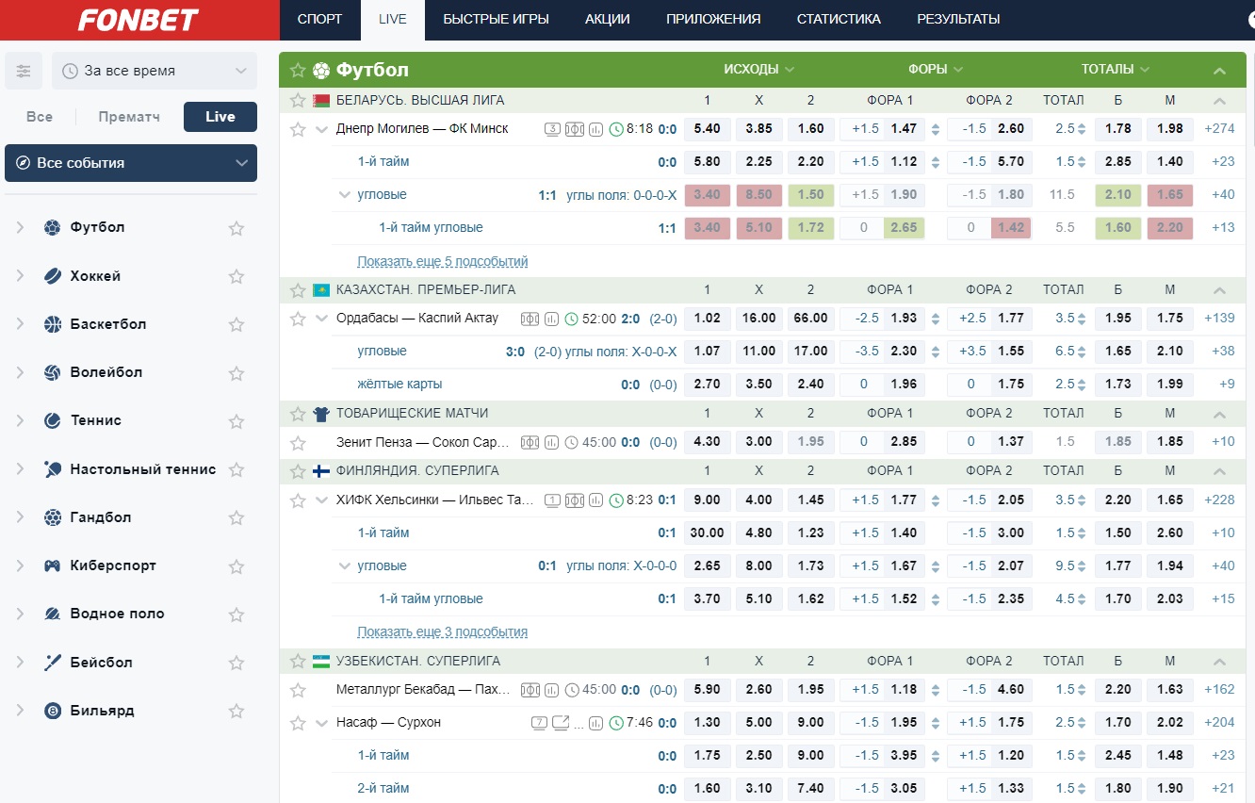Select the Все filter button

[40, 117]
